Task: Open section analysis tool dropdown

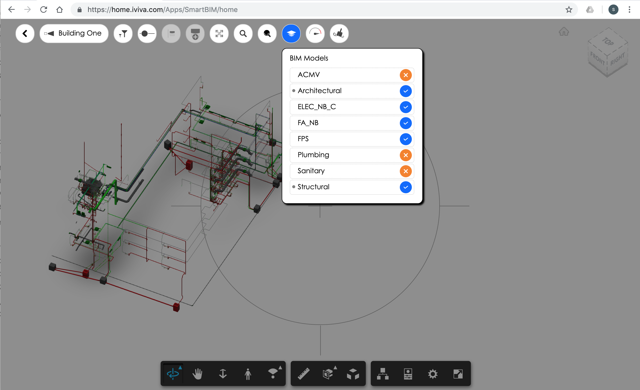Action: click(335, 367)
